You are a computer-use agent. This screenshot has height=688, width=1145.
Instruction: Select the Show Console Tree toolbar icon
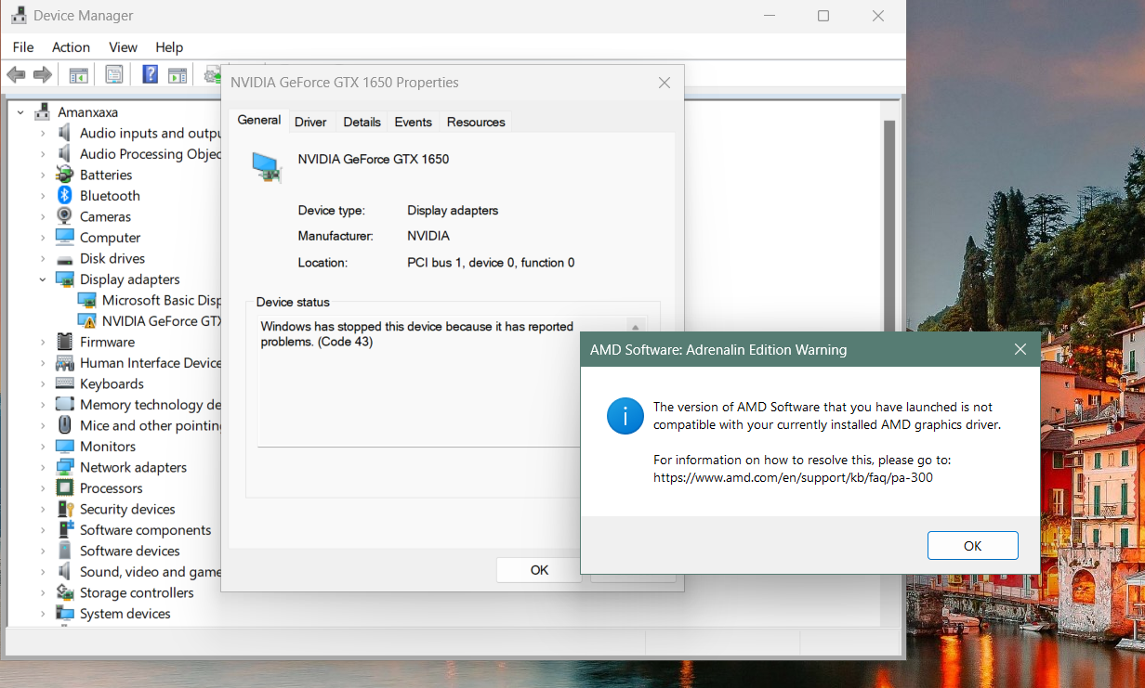(x=78, y=74)
